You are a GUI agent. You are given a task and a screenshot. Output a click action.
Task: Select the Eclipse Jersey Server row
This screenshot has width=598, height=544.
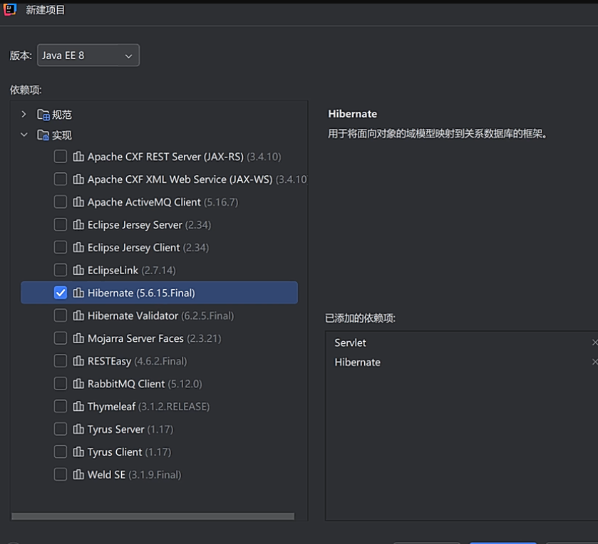point(159,225)
